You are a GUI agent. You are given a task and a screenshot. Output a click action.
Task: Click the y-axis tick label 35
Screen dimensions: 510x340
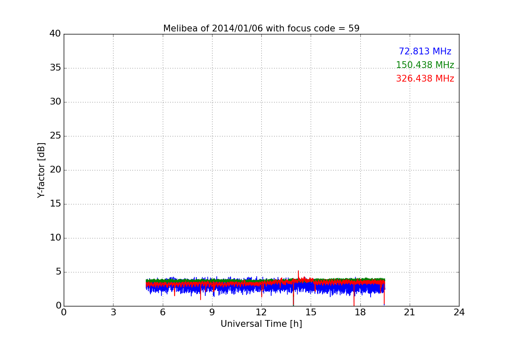click(x=55, y=68)
